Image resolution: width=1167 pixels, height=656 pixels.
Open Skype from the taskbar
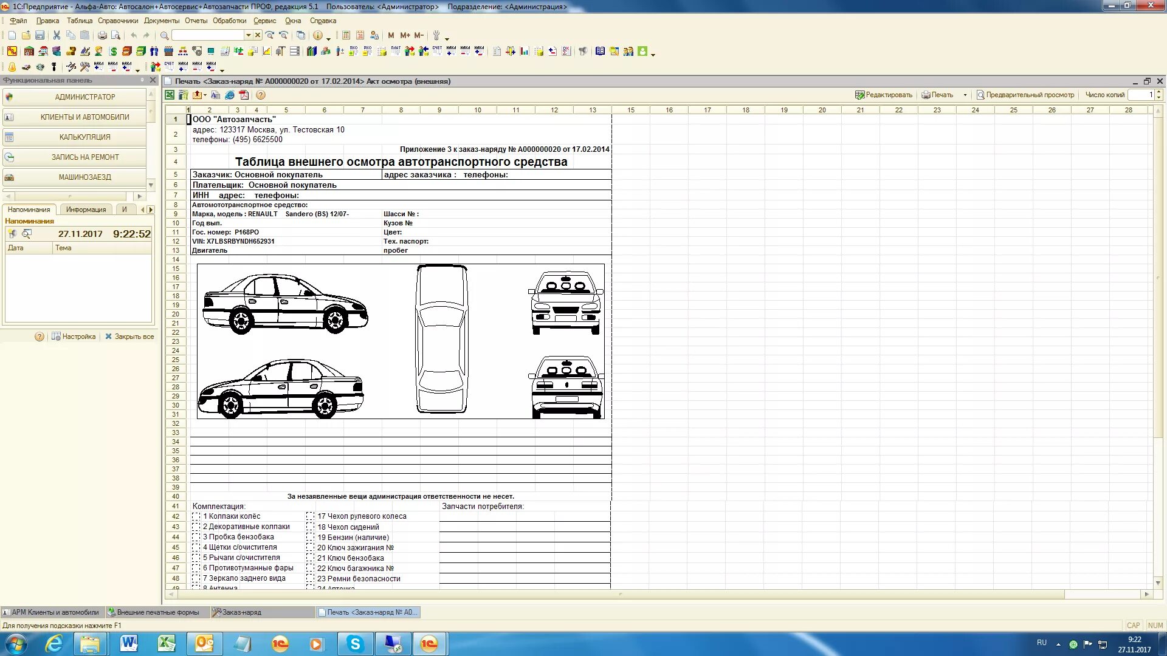(355, 644)
